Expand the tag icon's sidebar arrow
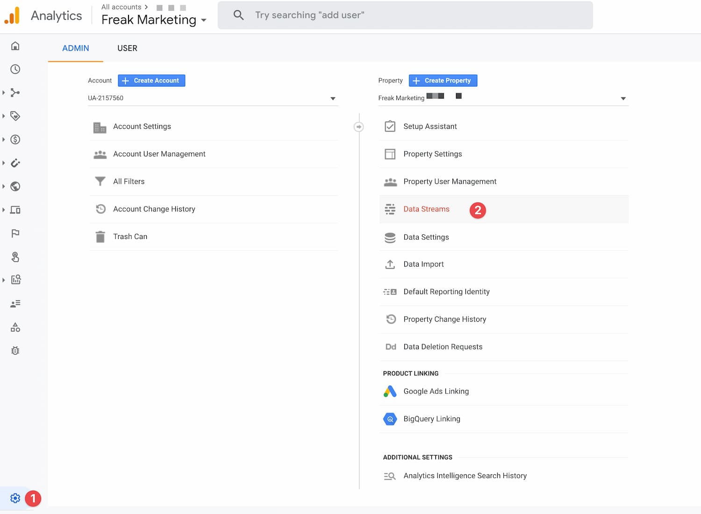Screen dimensions: 701x514 [4, 116]
